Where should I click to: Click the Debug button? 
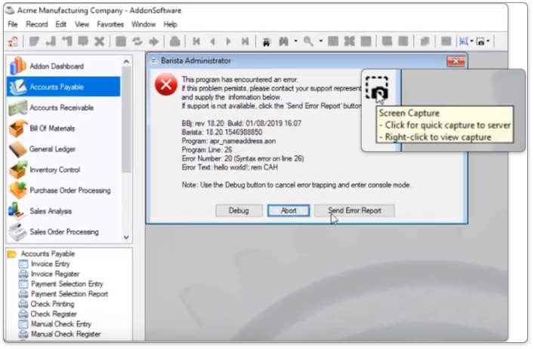coord(239,211)
